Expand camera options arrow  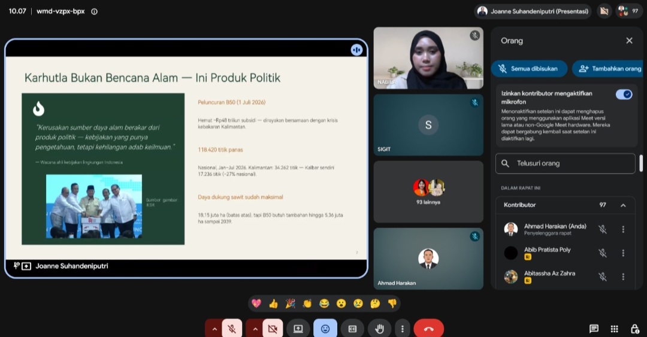pos(255,329)
